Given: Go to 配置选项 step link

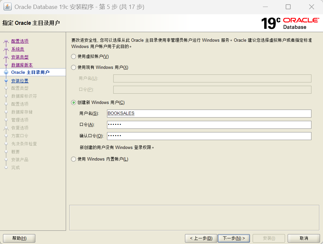Looking at the screenshot, I should (x=20, y=41).
